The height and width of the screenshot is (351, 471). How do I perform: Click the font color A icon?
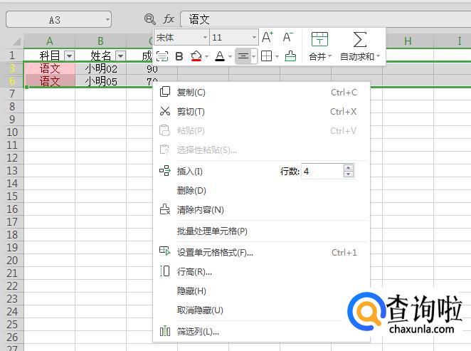click(220, 56)
